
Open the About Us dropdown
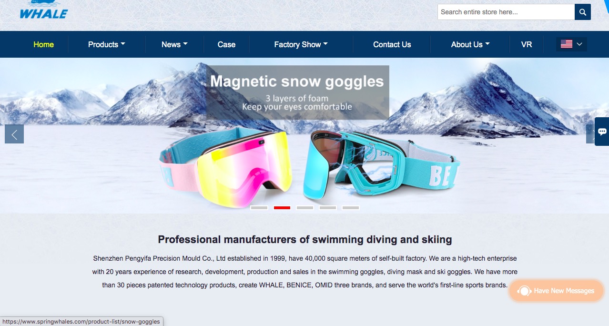coord(470,44)
